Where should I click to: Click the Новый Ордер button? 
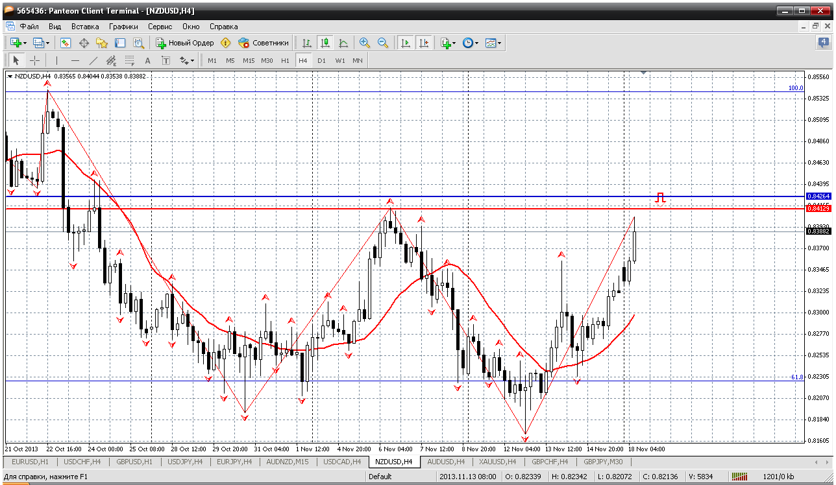185,43
